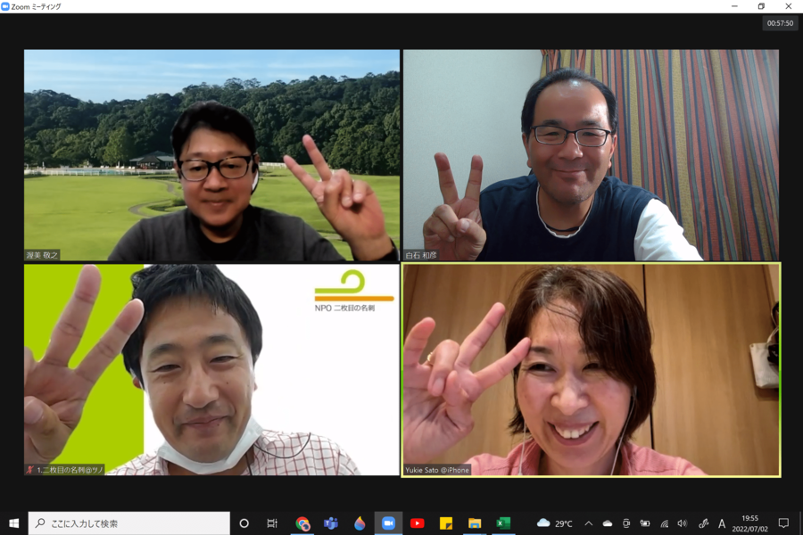Click the taskbar search box
Image resolution: width=803 pixels, height=535 pixels.
(129, 523)
